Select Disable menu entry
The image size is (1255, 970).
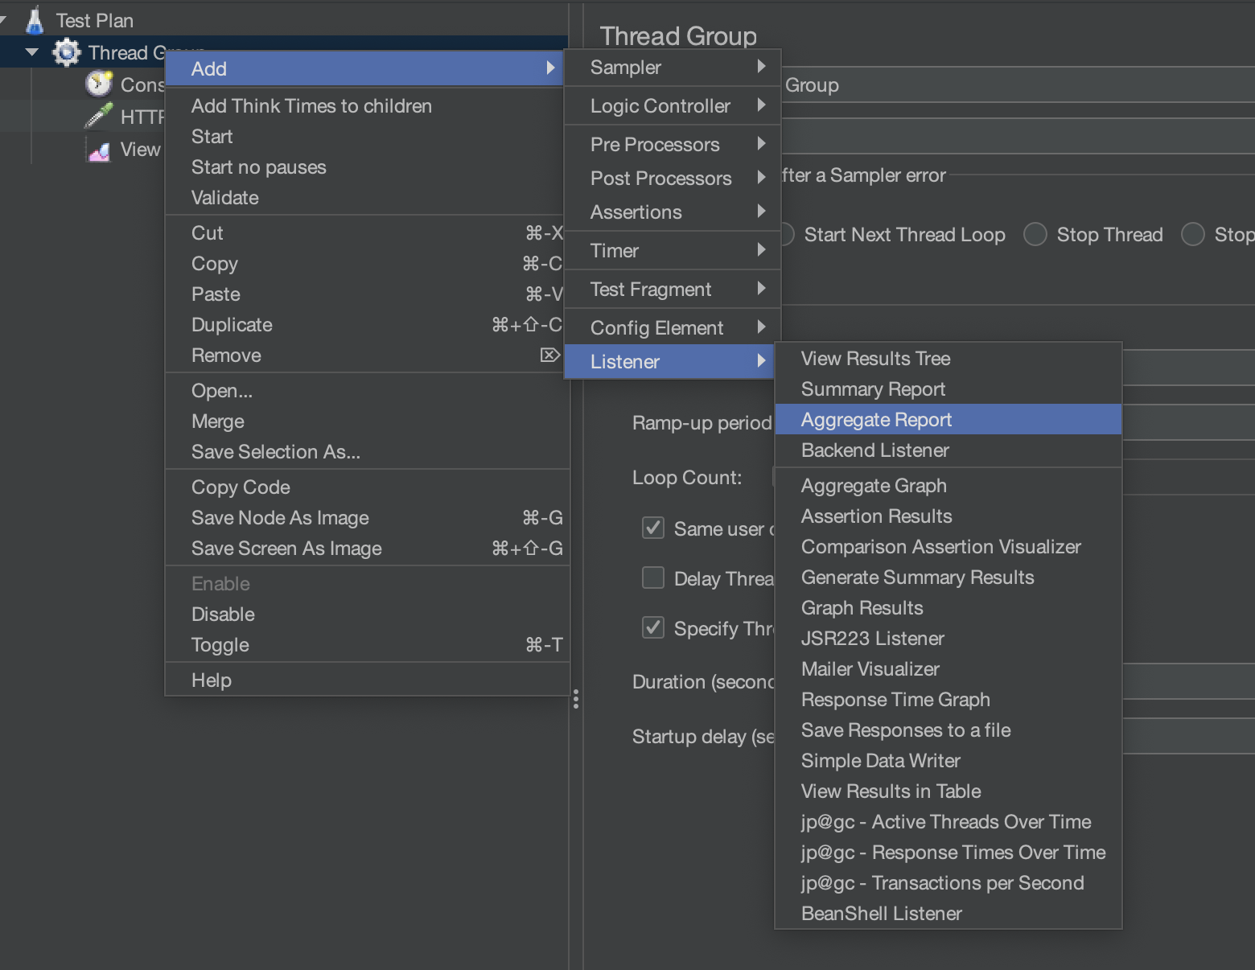[366, 614]
